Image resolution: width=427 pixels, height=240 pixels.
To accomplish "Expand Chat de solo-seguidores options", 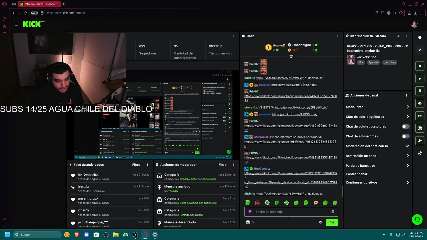I will [x=408, y=117].
